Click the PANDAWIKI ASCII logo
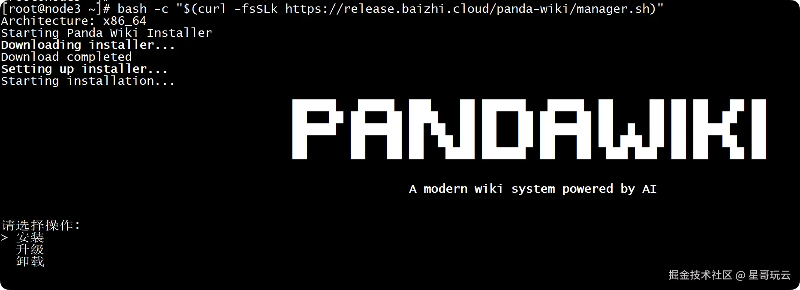This screenshot has height=290, width=800. [529, 129]
